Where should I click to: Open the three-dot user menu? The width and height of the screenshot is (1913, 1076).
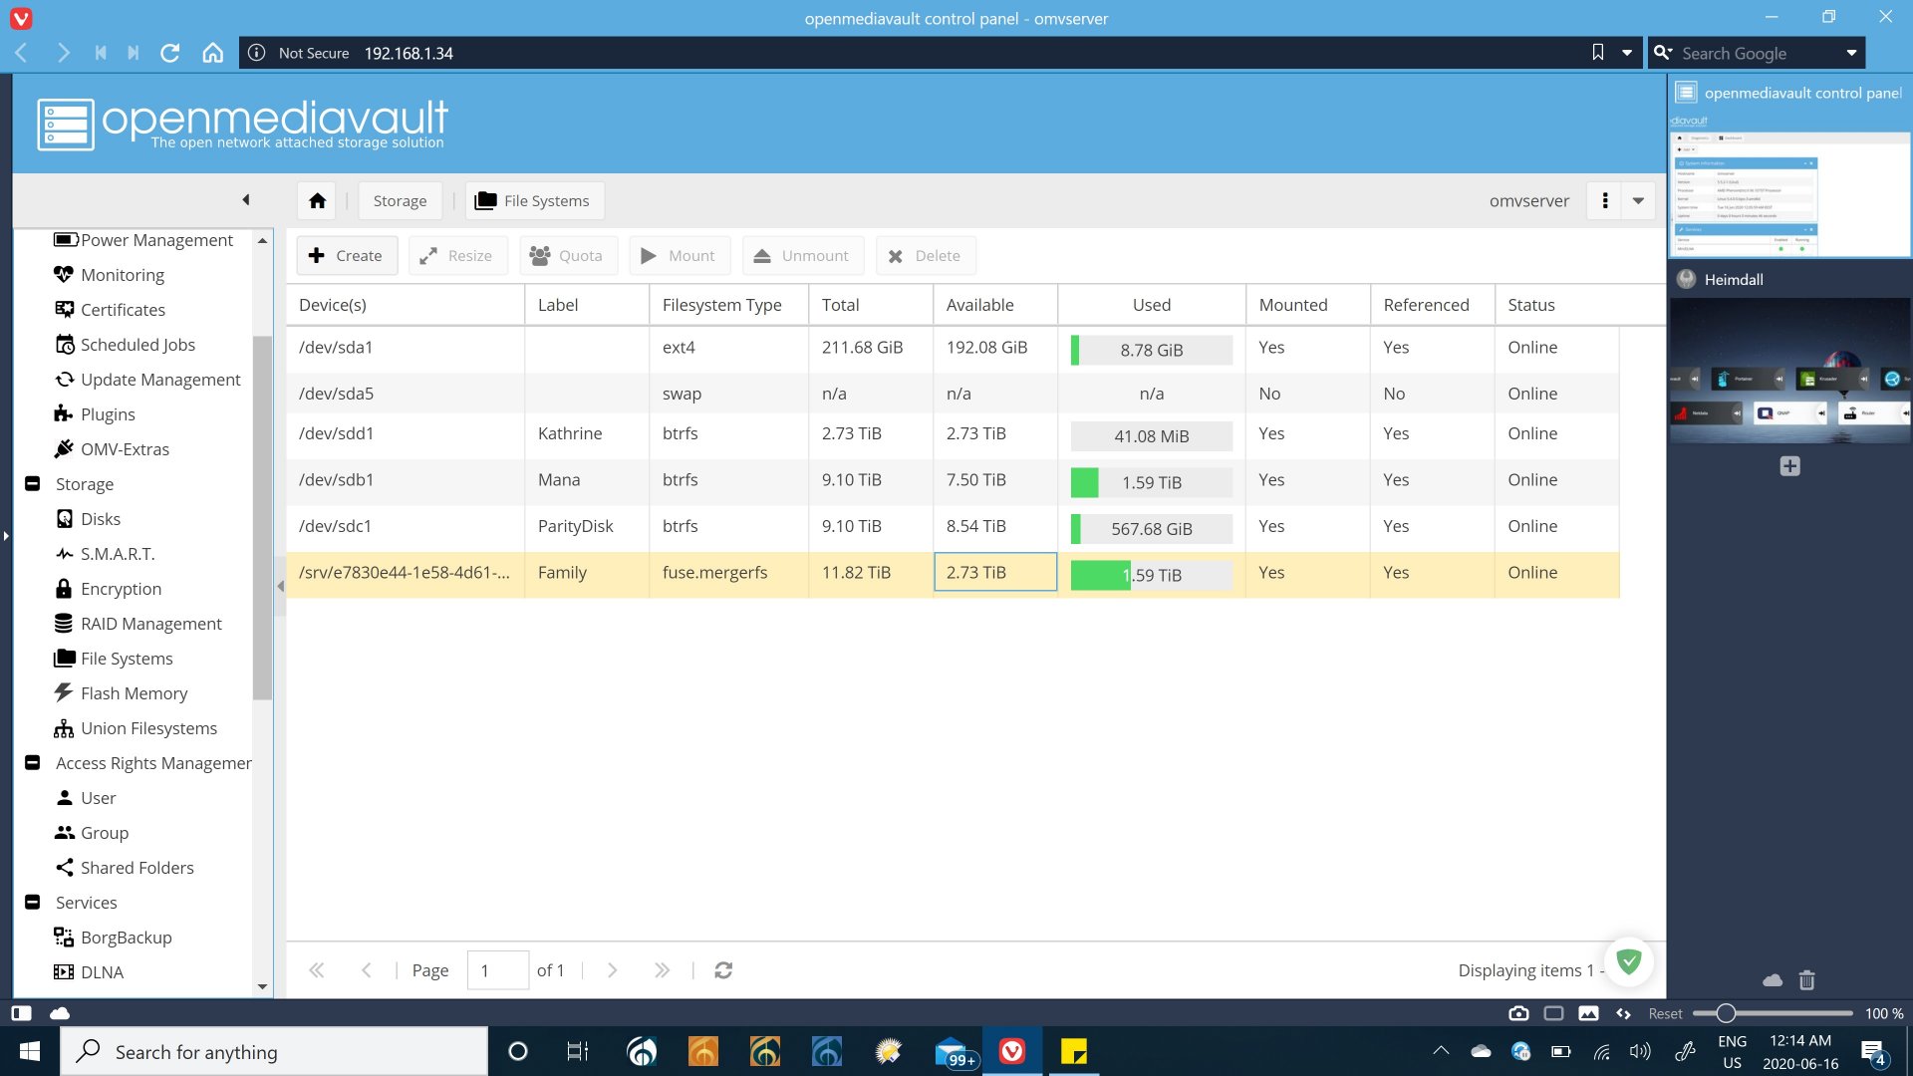(1604, 200)
